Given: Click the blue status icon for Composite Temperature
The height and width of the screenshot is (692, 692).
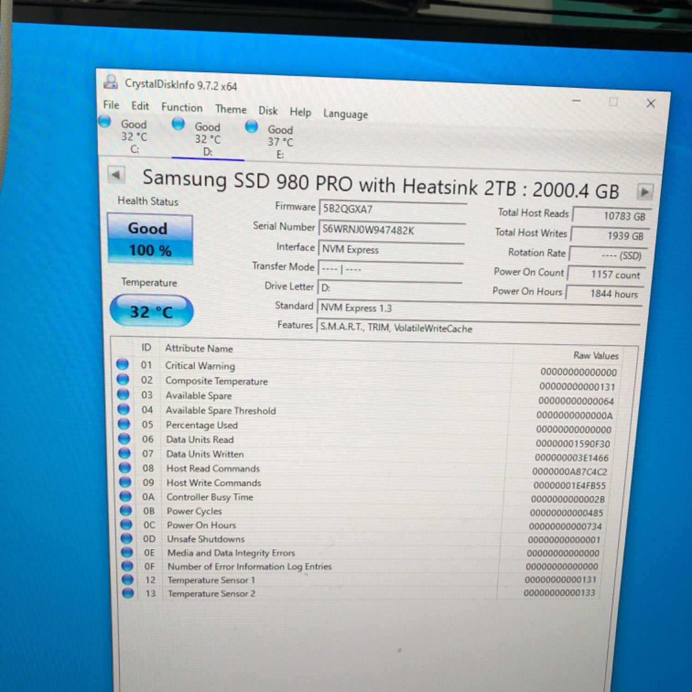Looking at the screenshot, I should (x=123, y=379).
